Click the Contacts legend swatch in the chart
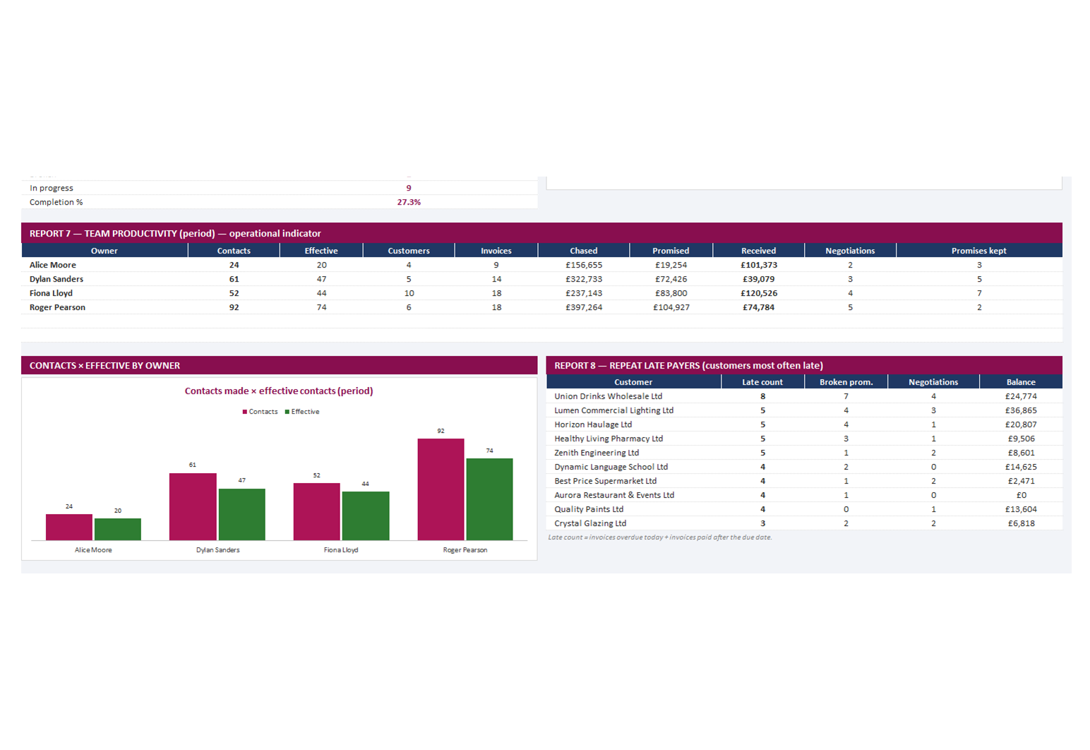Image resolution: width=1090 pixels, height=750 pixels. [245, 412]
